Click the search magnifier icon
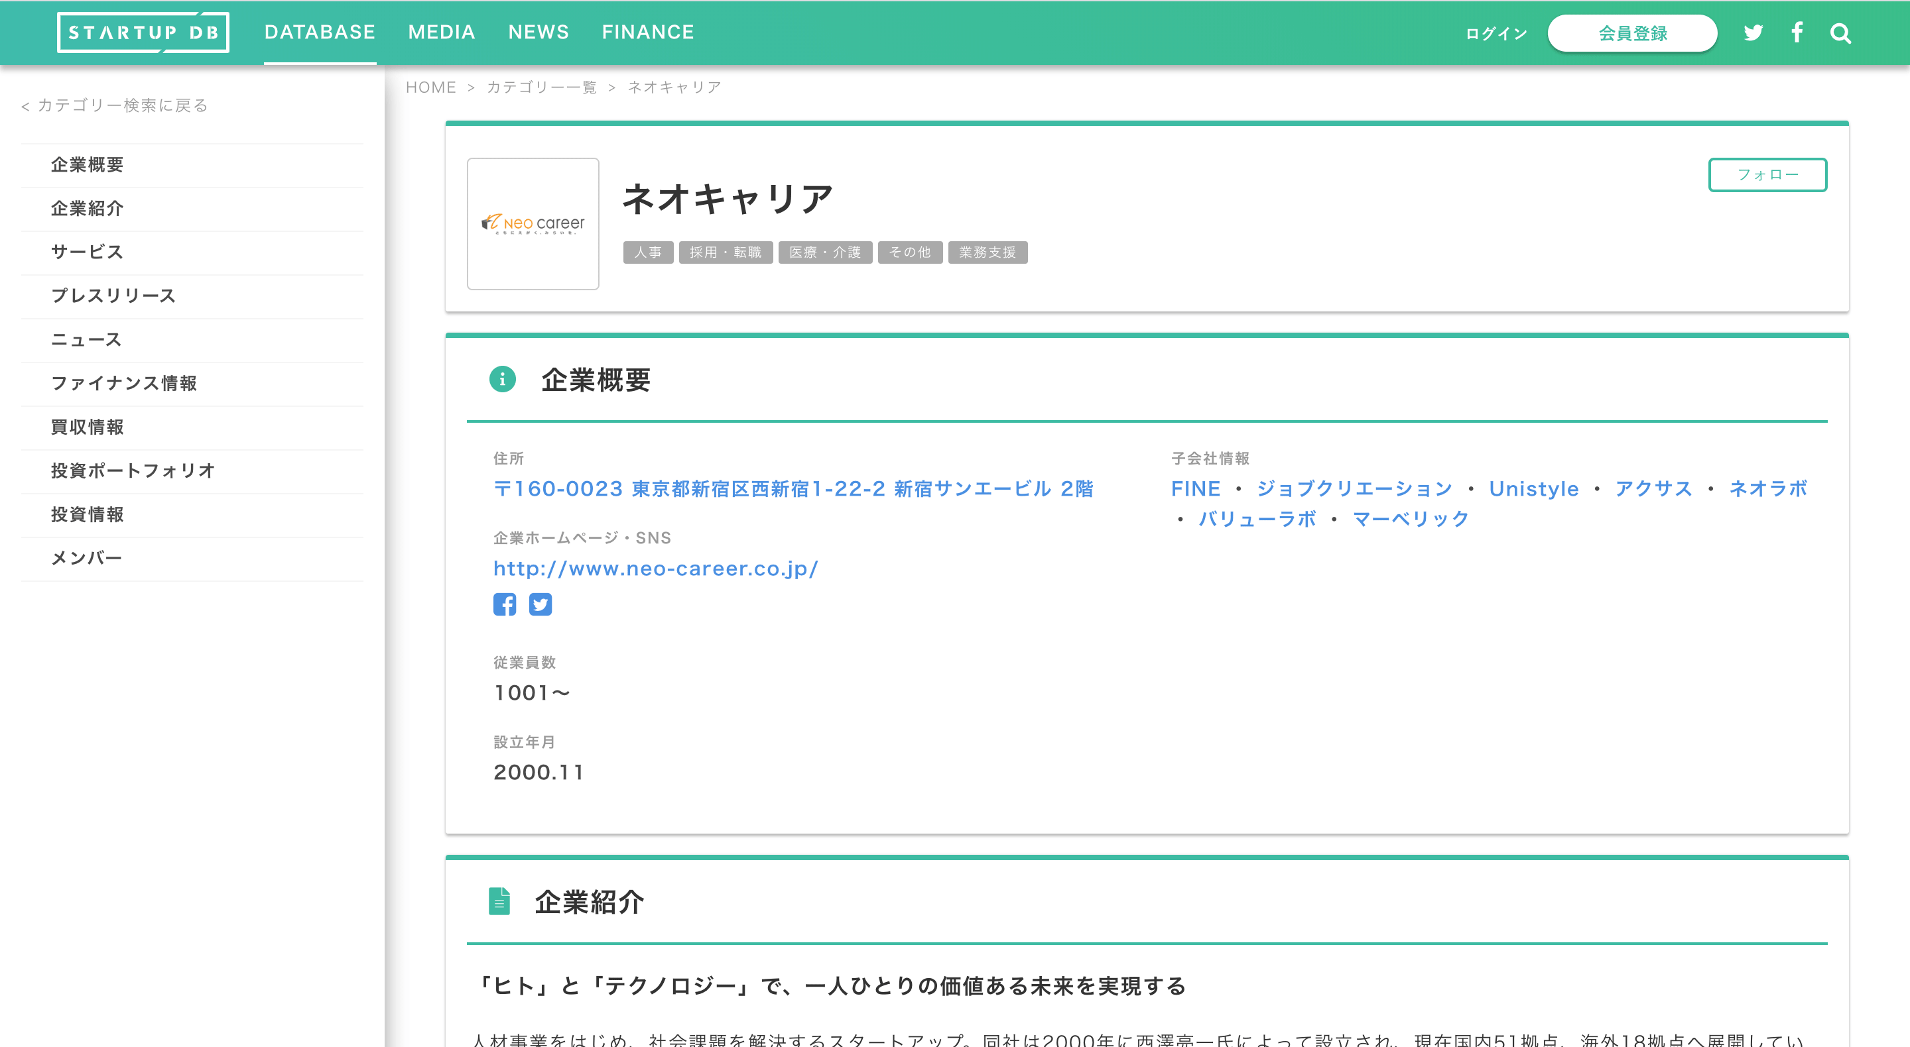The image size is (1910, 1047). 1840,32
